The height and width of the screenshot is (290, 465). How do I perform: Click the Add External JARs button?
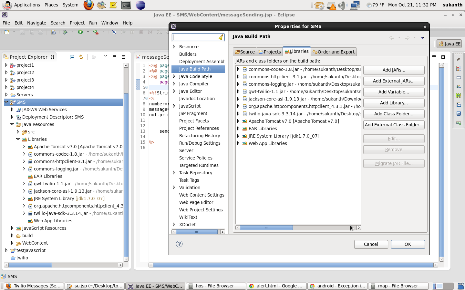[394, 81]
